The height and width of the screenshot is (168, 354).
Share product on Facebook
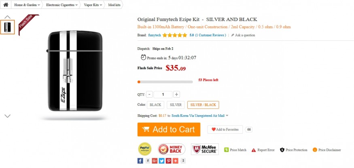[x=140, y=161]
